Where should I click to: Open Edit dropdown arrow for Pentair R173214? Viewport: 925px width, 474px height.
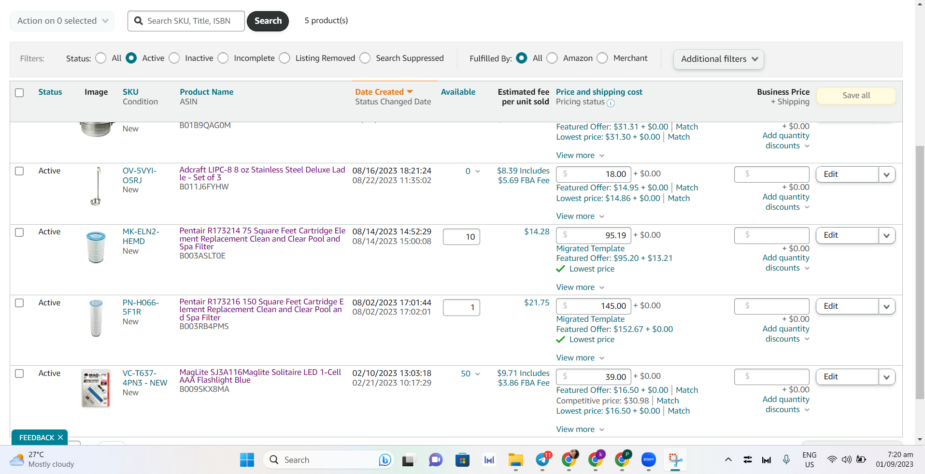pos(887,235)
